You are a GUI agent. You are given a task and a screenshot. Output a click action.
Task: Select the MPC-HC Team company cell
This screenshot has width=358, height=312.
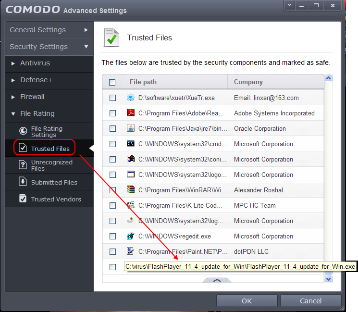coord(255,205)
